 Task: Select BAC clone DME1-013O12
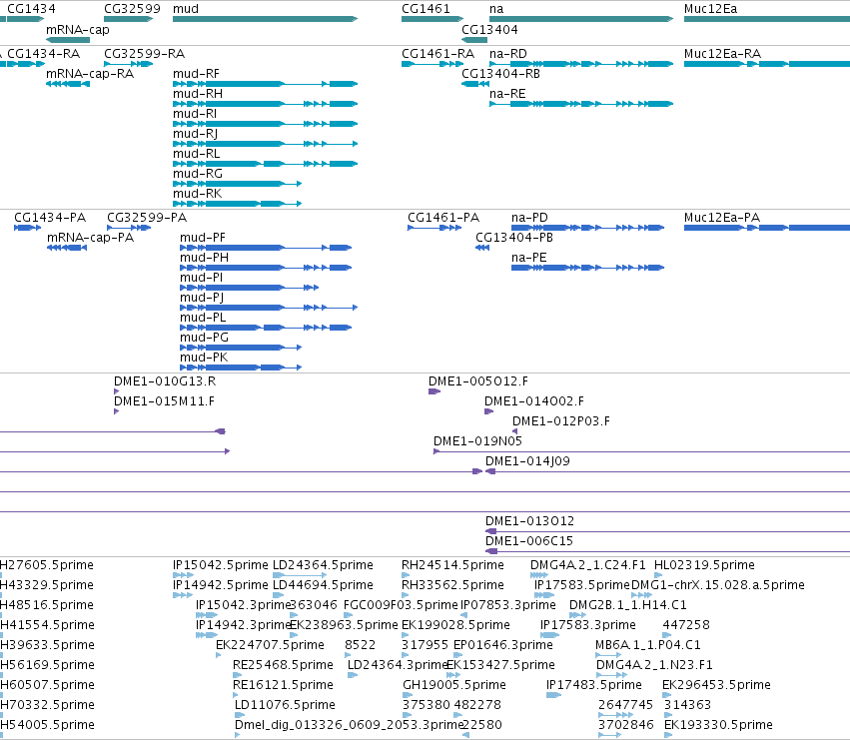[x=668, y=531]
